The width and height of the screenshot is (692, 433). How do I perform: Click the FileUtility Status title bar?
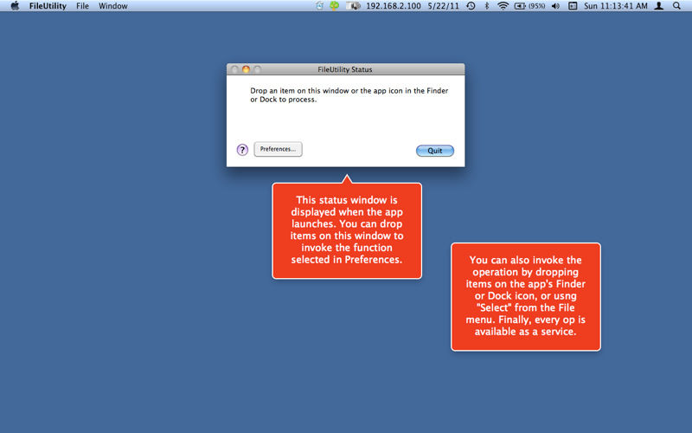(x=345, y=69)
